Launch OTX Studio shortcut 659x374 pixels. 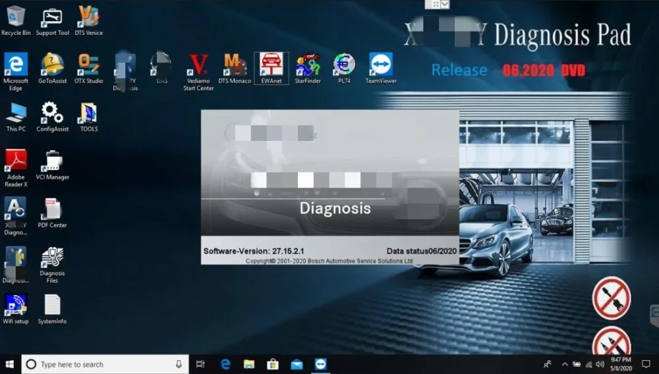tap(89, 68)
